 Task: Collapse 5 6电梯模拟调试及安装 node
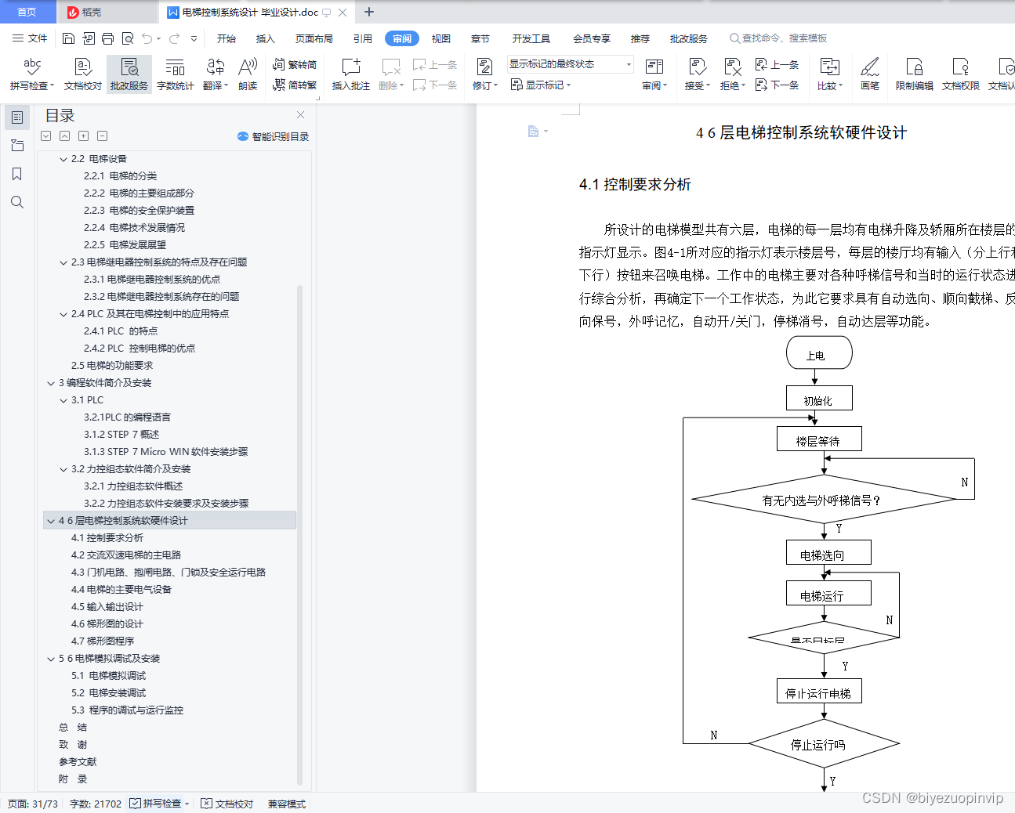click(x=51, y=659)
